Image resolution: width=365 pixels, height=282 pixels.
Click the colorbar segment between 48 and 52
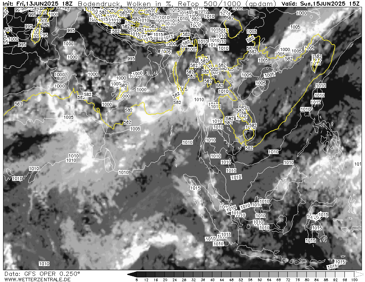pos(236,274)
